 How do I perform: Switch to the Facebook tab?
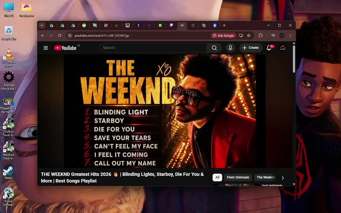215,25
